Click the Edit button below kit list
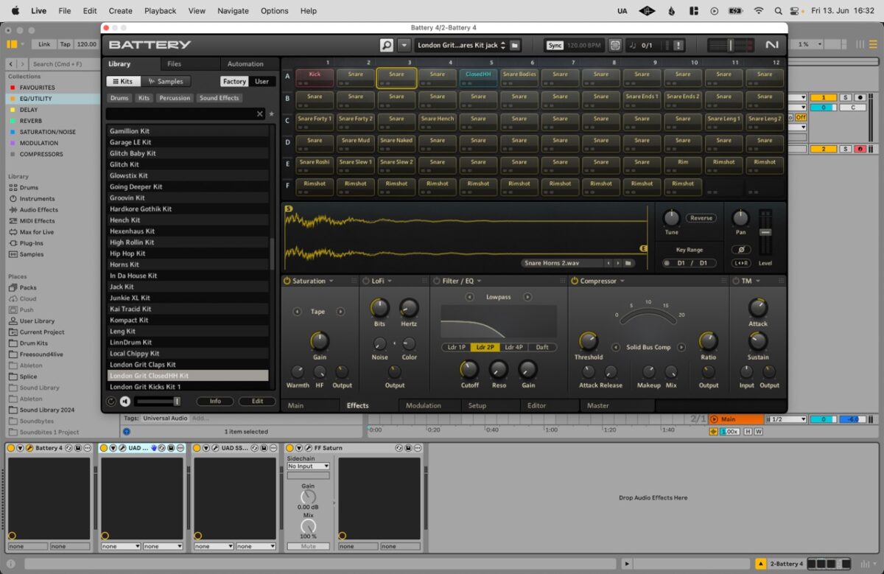Viewport: 884px width, 574px height. (257, 402)
